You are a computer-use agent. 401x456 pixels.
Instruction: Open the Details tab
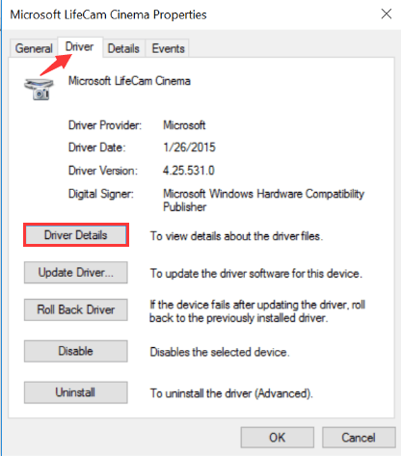pos(123,48)
